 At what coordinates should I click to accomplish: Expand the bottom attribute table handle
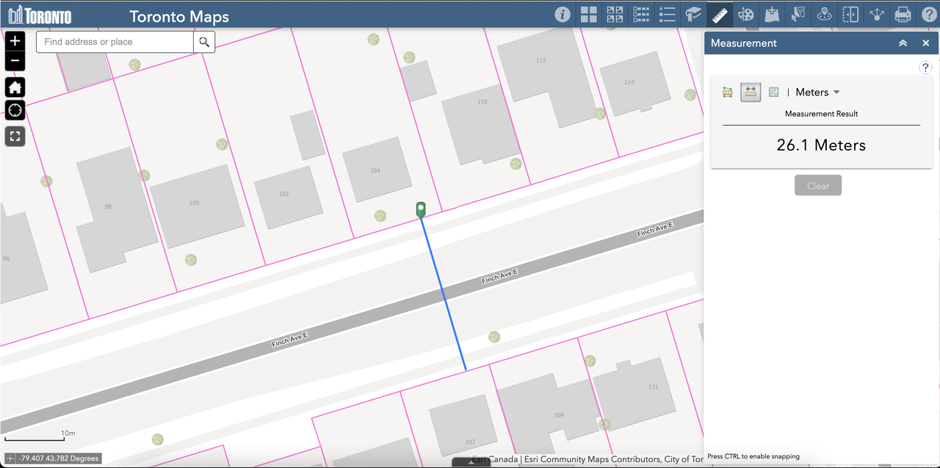(471, 463)
